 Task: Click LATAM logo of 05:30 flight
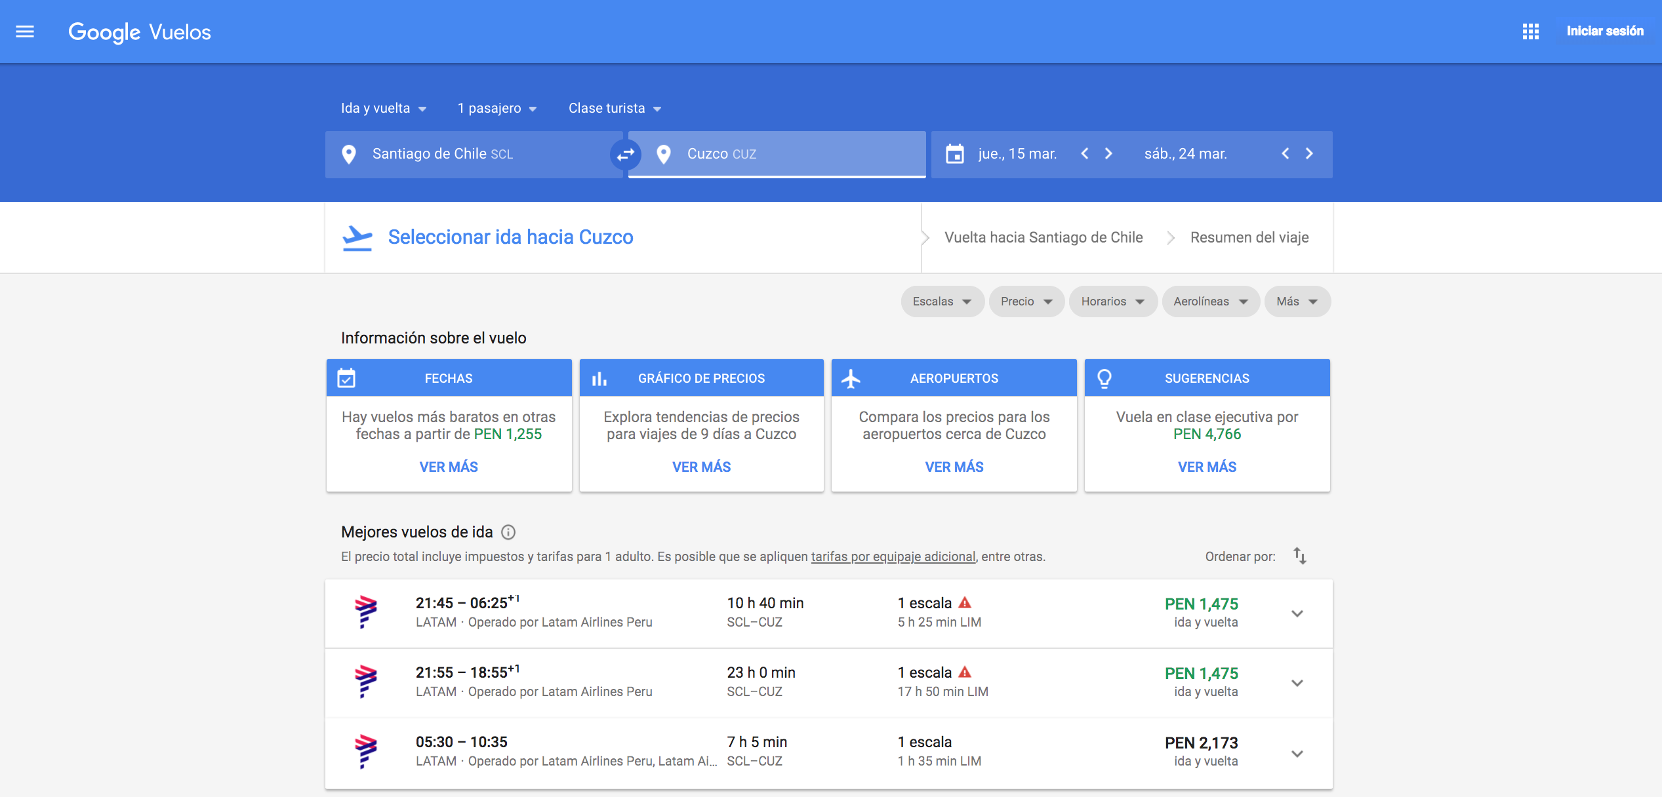coord(366,752)
